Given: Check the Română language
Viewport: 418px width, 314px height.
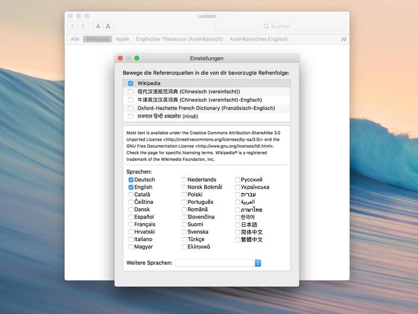Looking at the screenshot, I should (x=184, y=209).
